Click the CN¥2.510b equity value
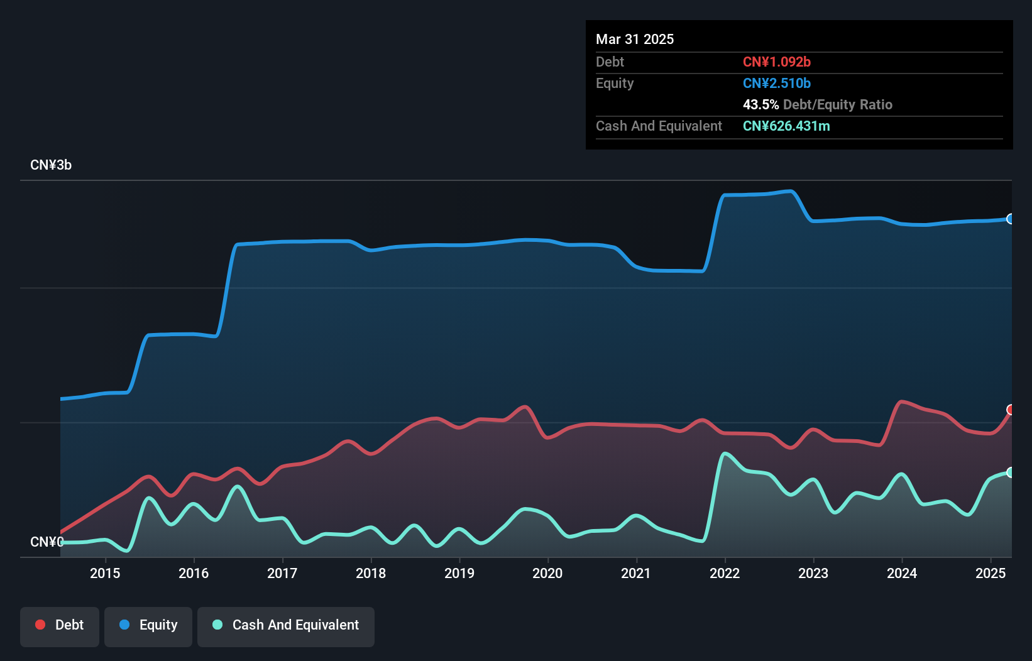The image size is (1032, 661). click(777, 83)
